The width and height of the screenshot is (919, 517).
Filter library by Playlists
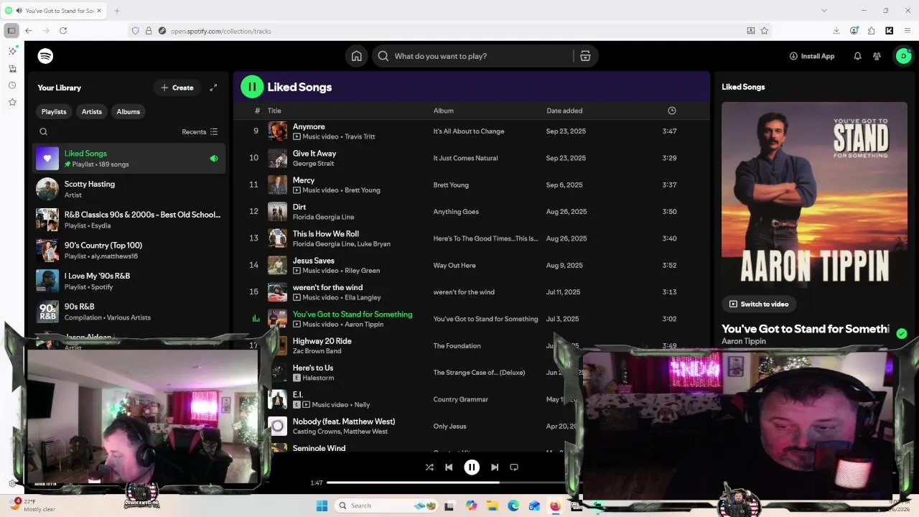pyautogui.click(x=54, y=111)
